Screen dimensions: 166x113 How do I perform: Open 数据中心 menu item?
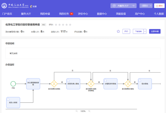coord(102,14)
